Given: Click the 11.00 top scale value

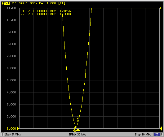Looking at the screenshot, I should tap(11, 8).
